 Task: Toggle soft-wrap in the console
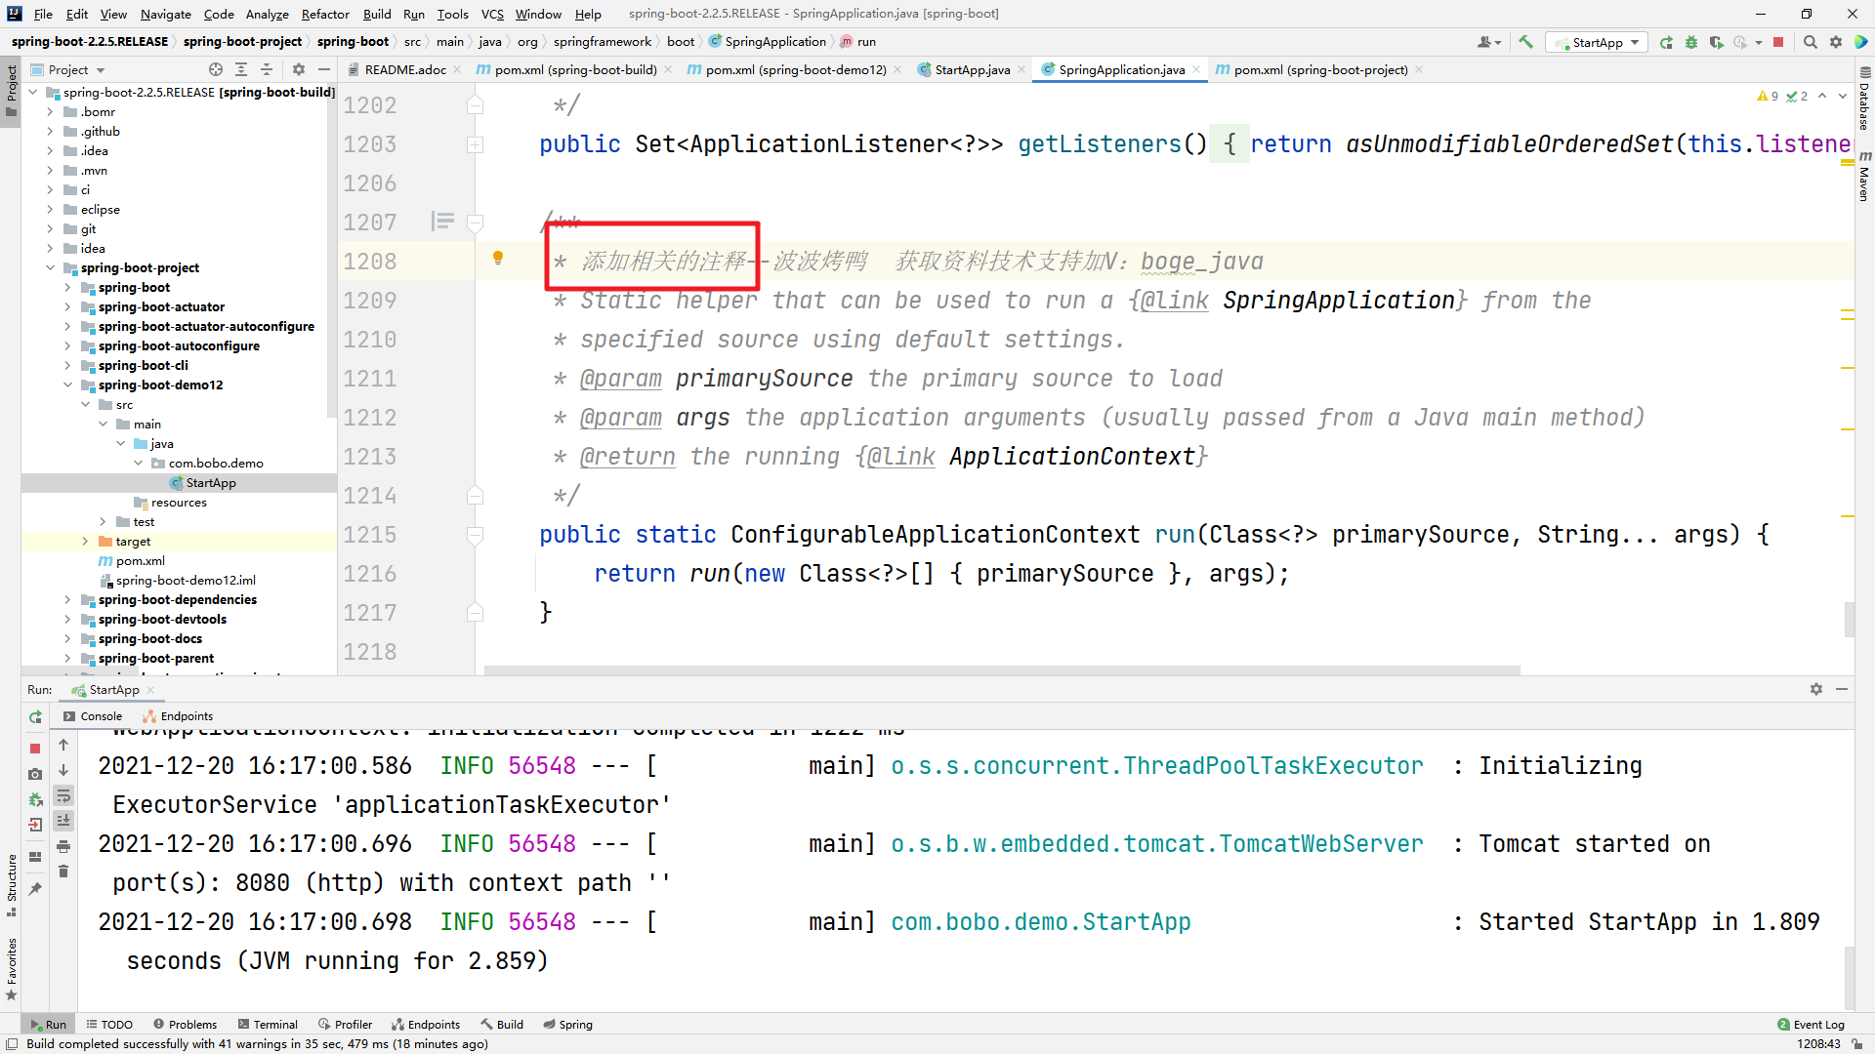pyautogui.click(x=63, y=795)
